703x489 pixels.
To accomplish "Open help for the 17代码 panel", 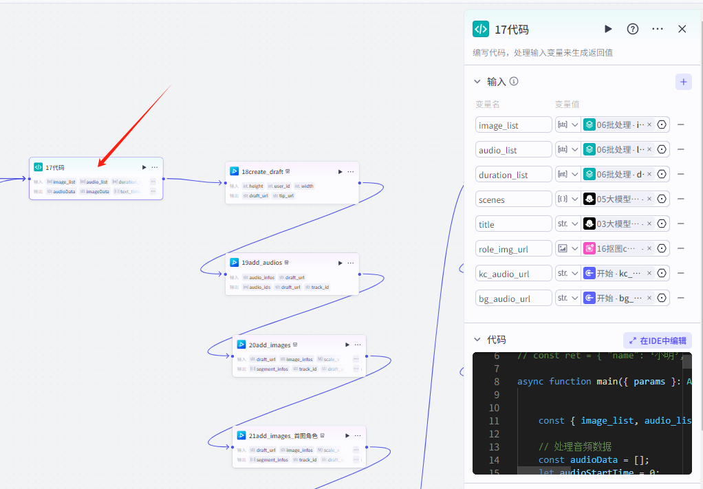I will [x=633, y=29].
